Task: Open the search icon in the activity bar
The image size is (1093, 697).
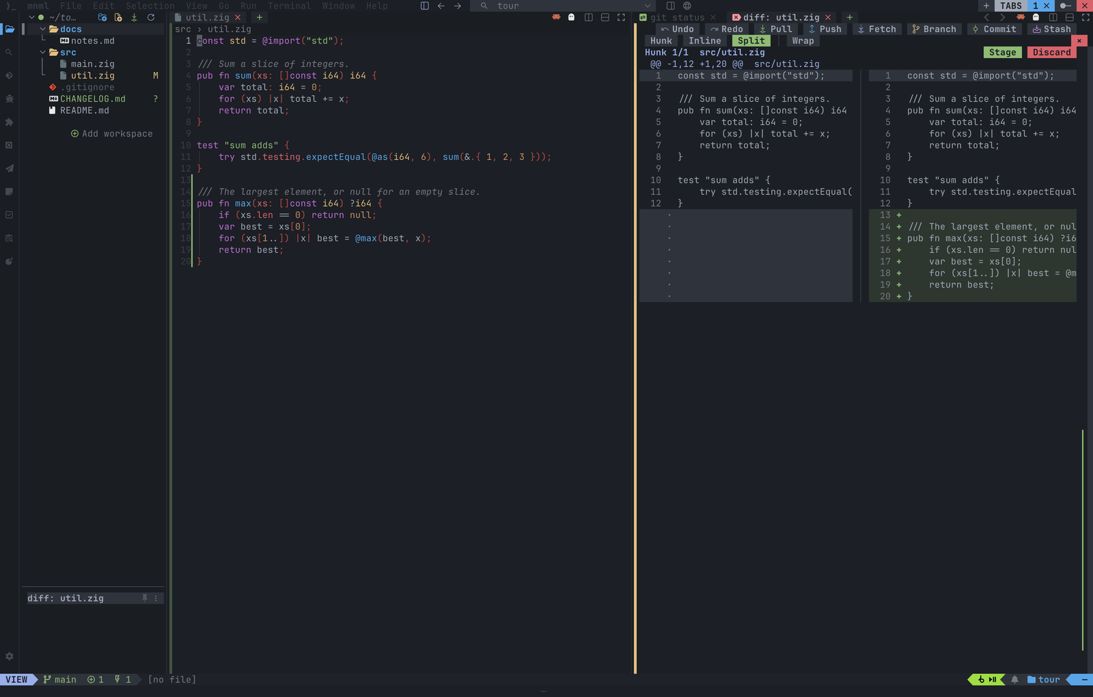Action: (9, 53)
